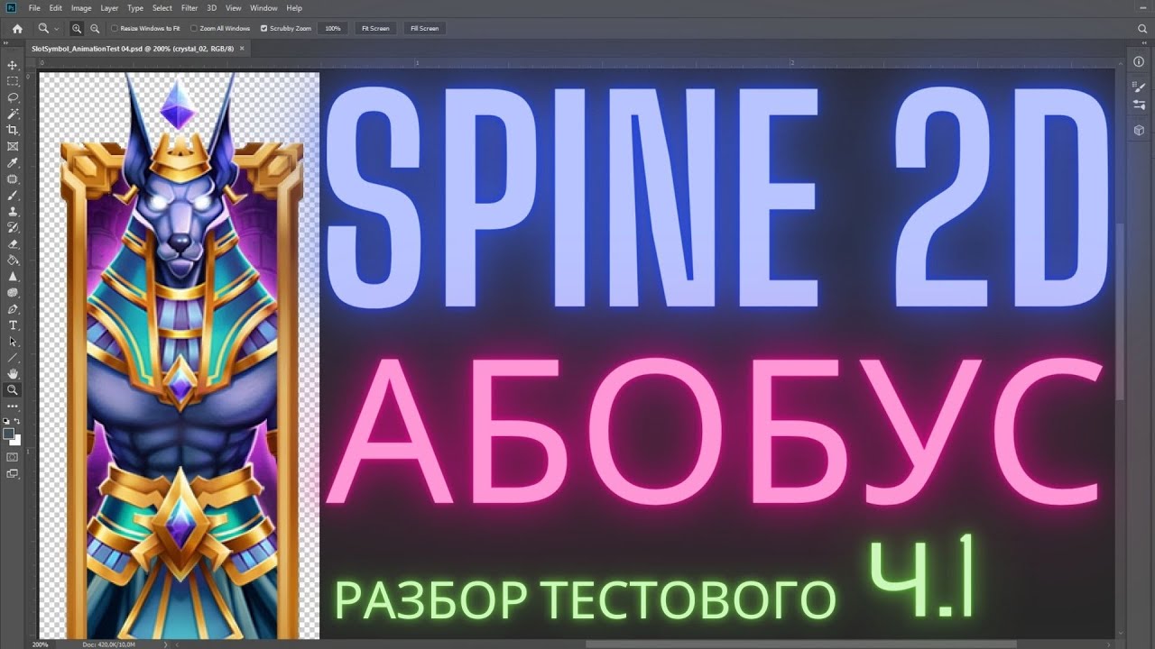Open the Edit menu
This screenshot has width=1155, height=649.
(x=56, y=8)
